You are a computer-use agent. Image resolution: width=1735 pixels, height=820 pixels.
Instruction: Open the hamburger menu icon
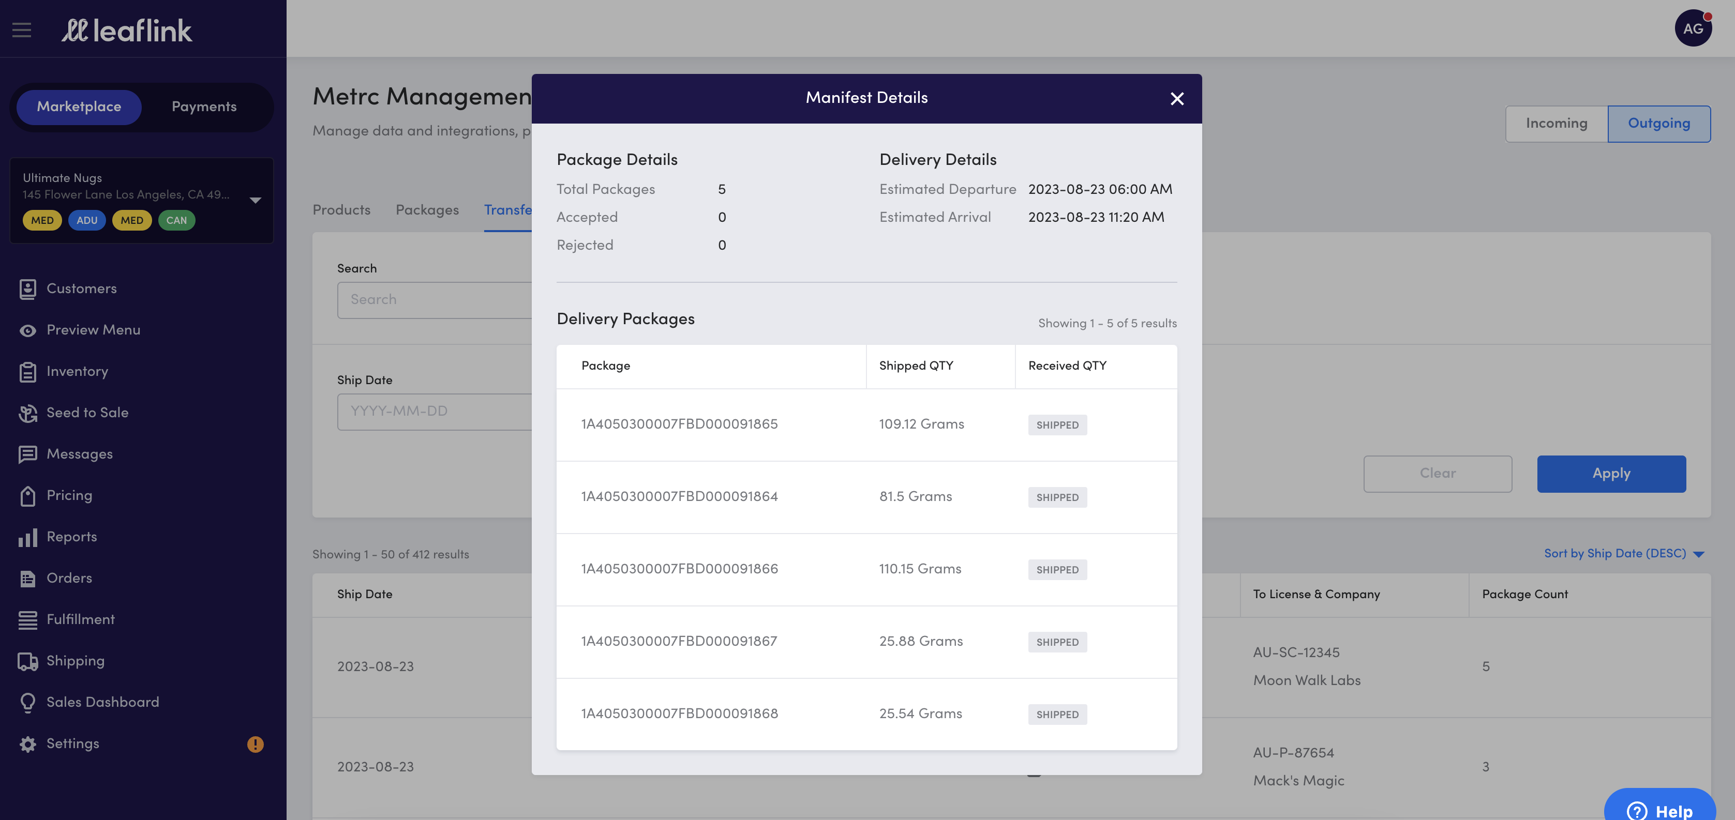coord(22,29)
